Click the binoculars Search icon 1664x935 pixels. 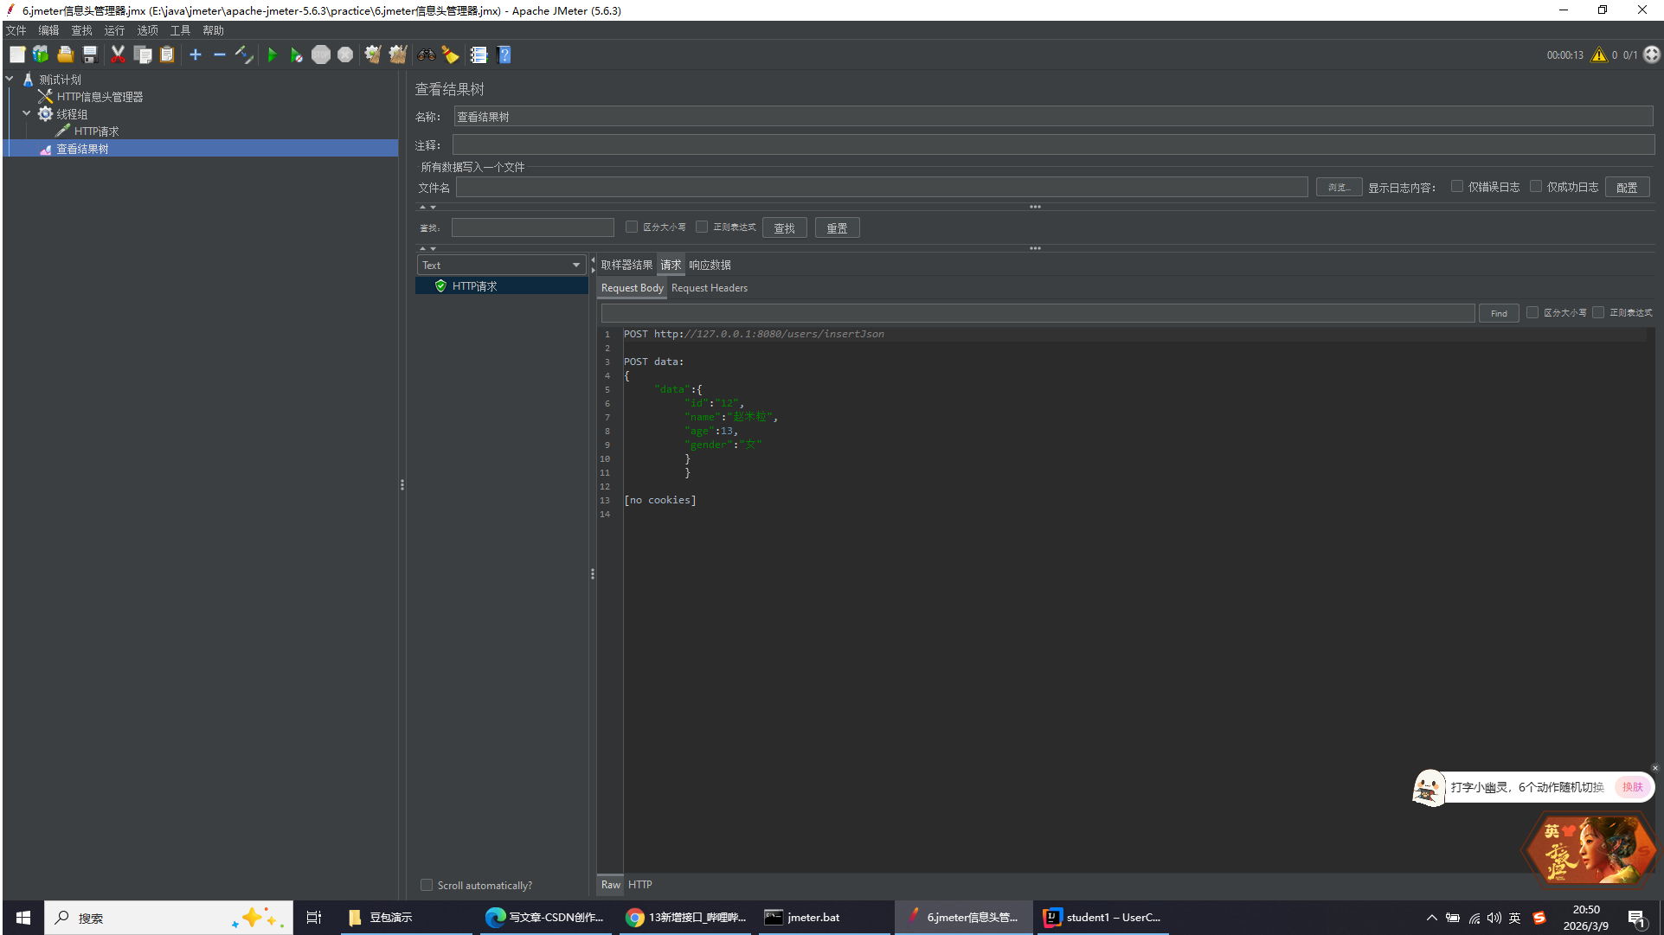(x=426, y=54)
